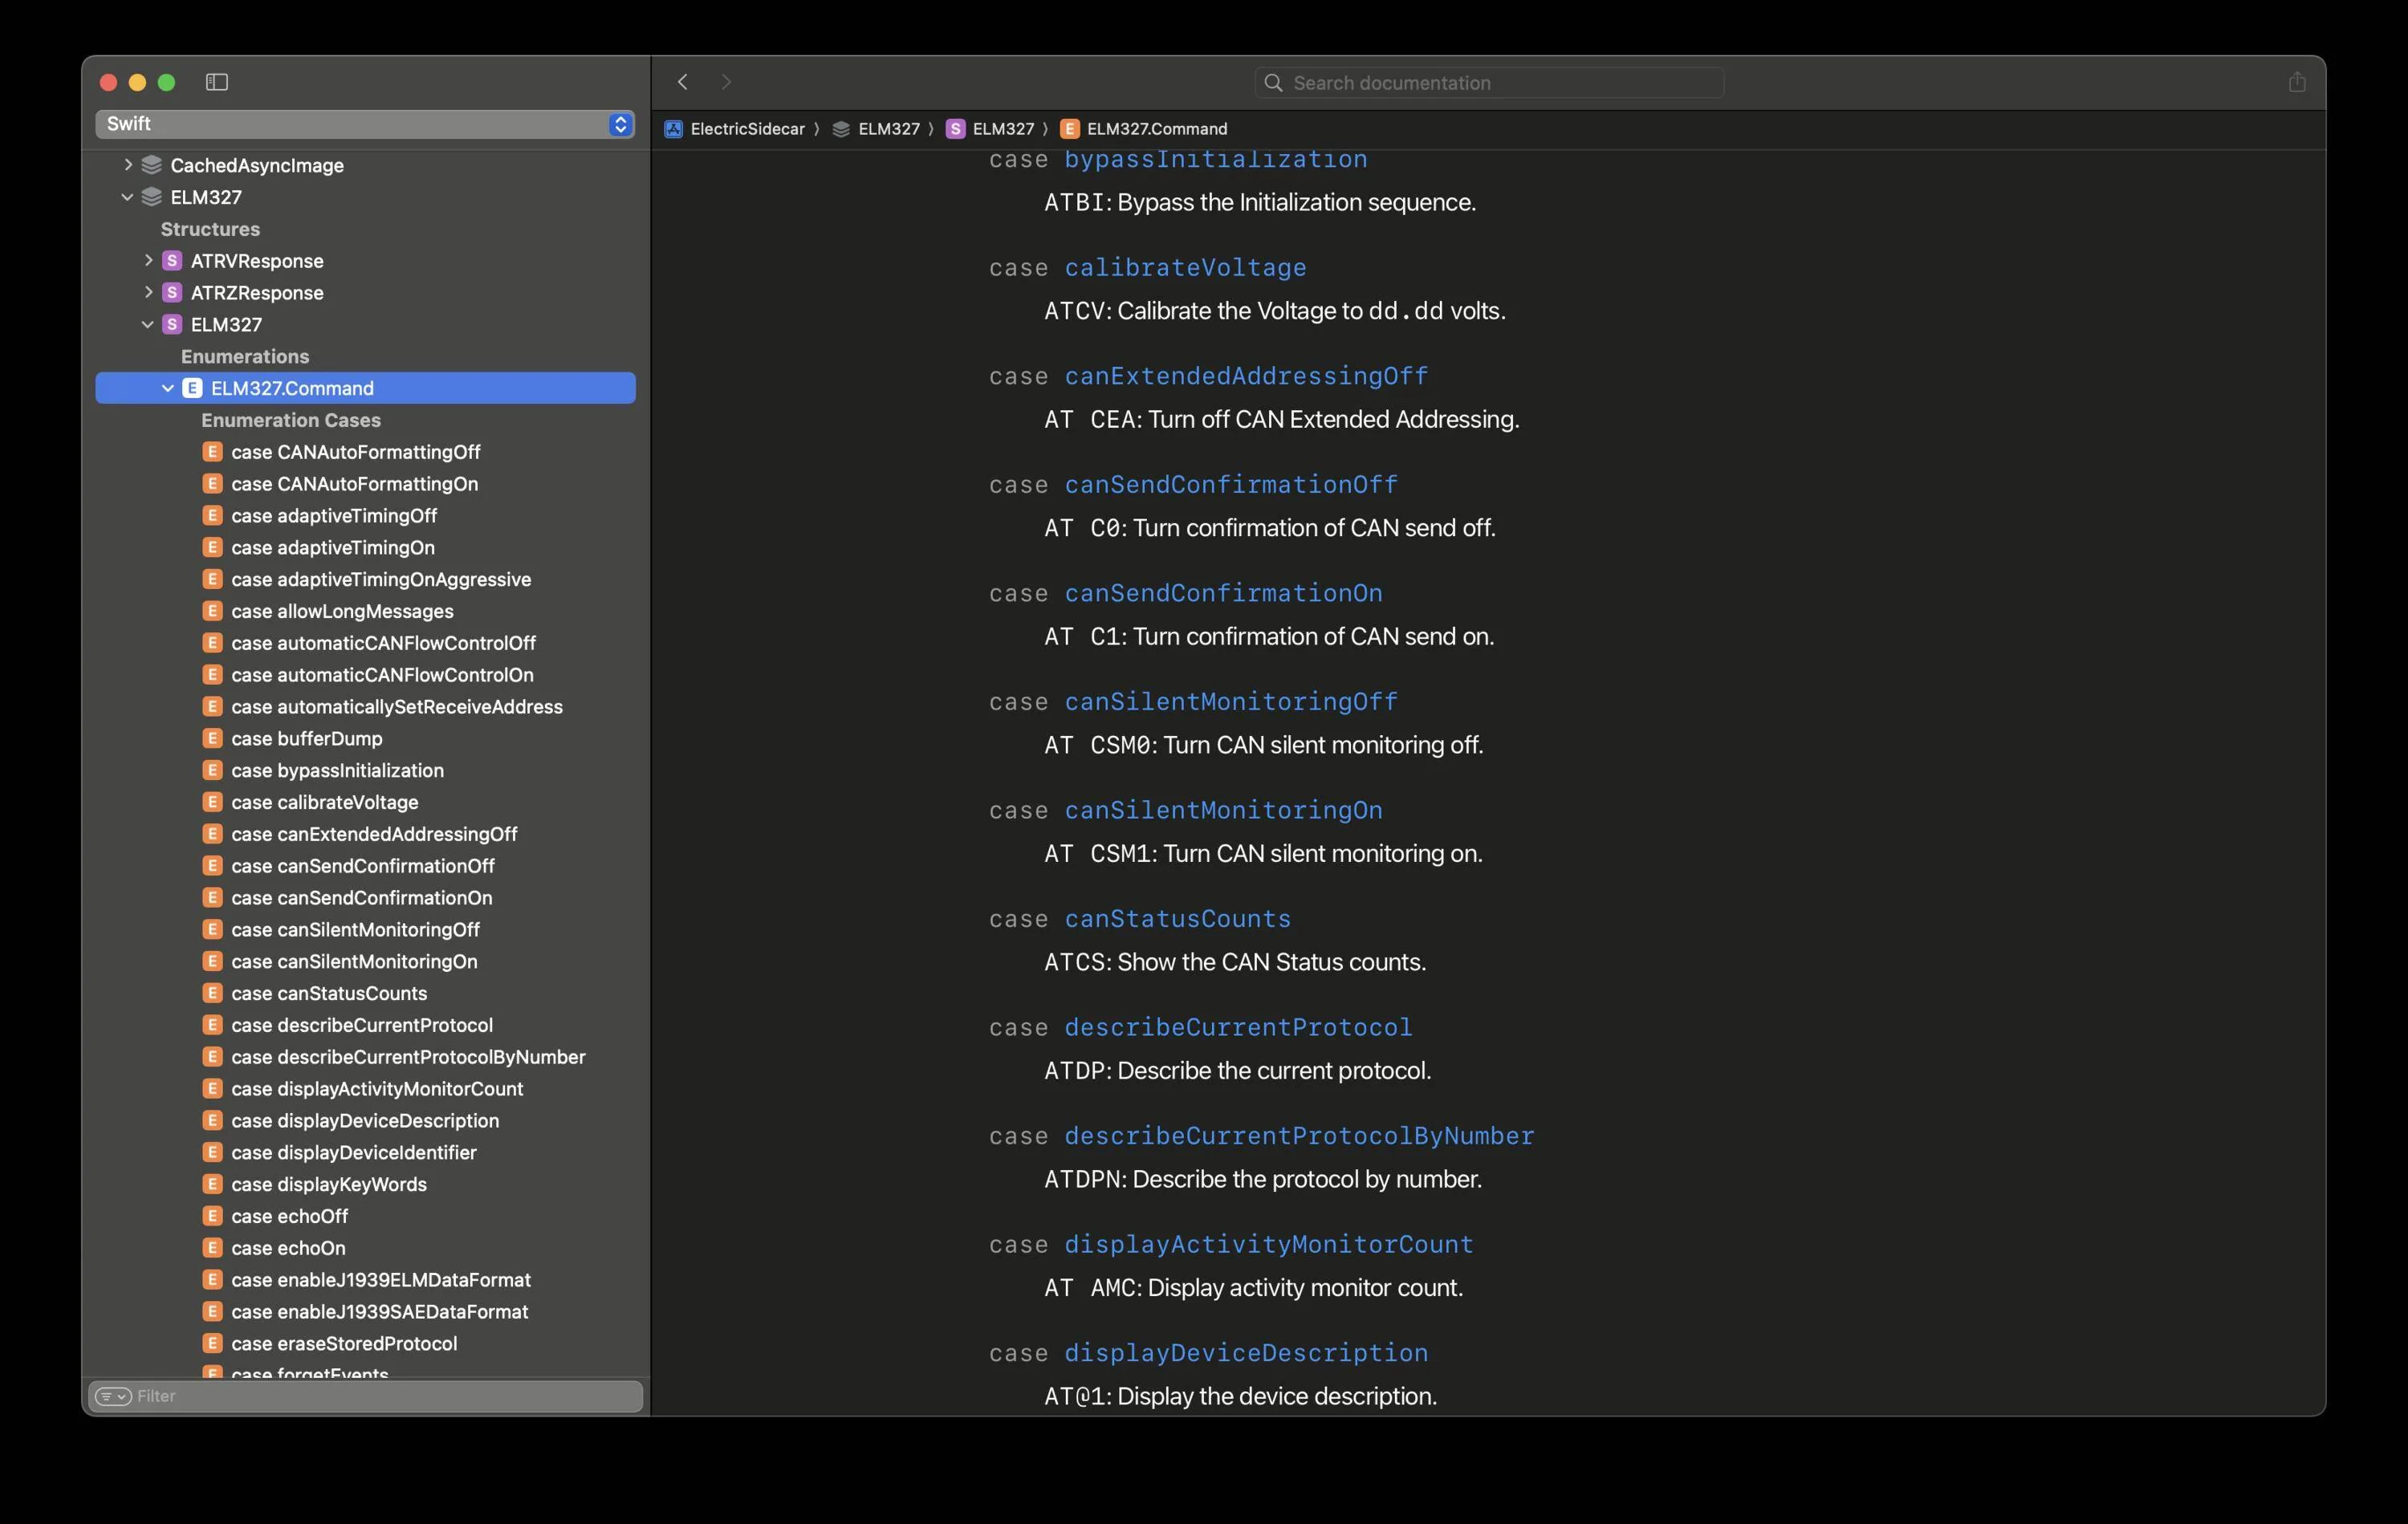Go forward with the right chevron
Screen dimensions: 2408x1524
727,82
